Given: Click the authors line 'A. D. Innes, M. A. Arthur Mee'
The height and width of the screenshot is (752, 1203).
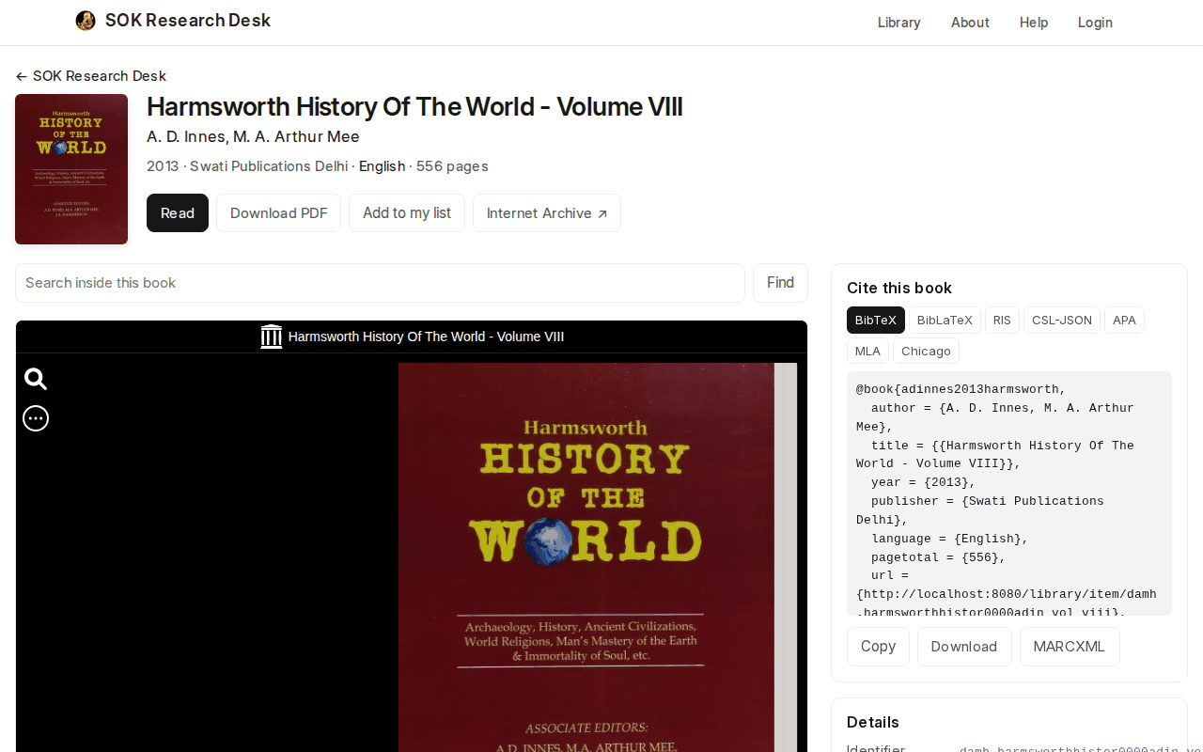Looking at the screenshot, I should click(253, 137).
